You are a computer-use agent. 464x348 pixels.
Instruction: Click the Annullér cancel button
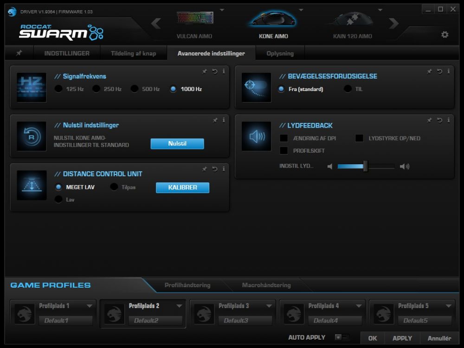[439, 338]
